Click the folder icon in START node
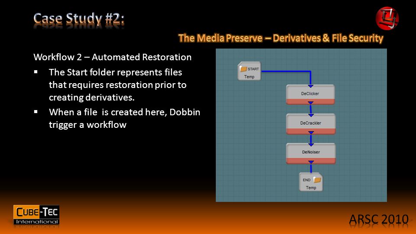The image size is (416, 234). 243,69
